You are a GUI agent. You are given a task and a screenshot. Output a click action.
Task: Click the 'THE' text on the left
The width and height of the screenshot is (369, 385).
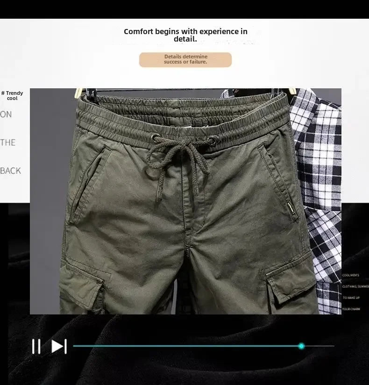point(8,143)
